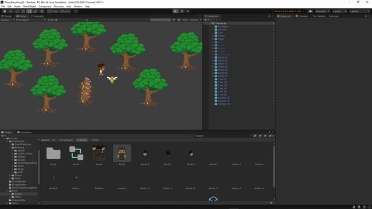Open the Layers dropdown
The height and width of the screenshot is (209, 372).
[x=339, y=11]
